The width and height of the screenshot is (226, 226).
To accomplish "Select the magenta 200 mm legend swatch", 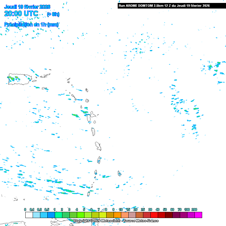I will [198, 215].
